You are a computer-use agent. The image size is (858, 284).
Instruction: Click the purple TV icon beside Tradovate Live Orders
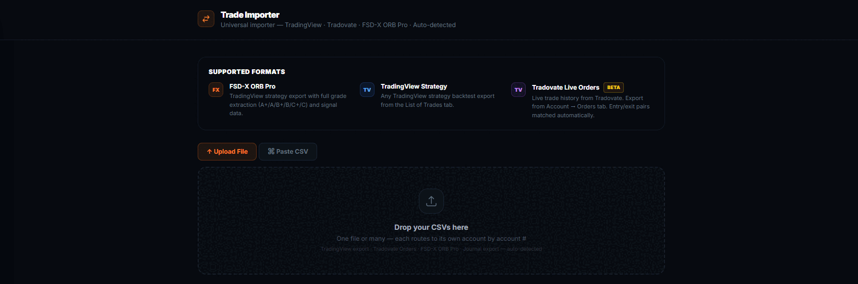(x=518, y=90)
